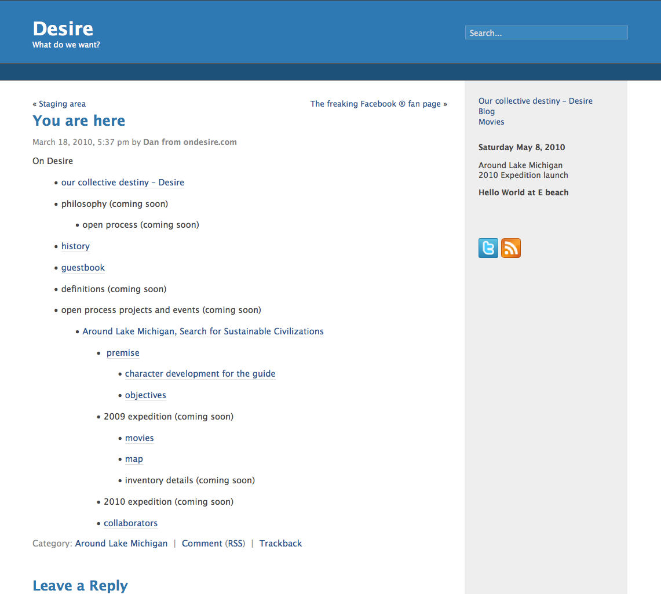
Task: Click the 2010 Expedition launch text
Action: coord(523,175)
